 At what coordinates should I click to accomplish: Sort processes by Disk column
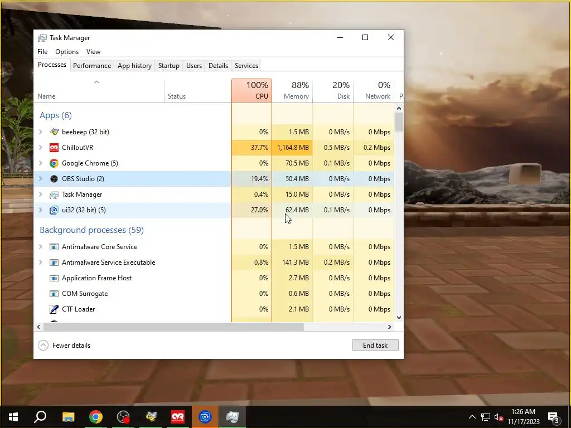click(333, 91)
